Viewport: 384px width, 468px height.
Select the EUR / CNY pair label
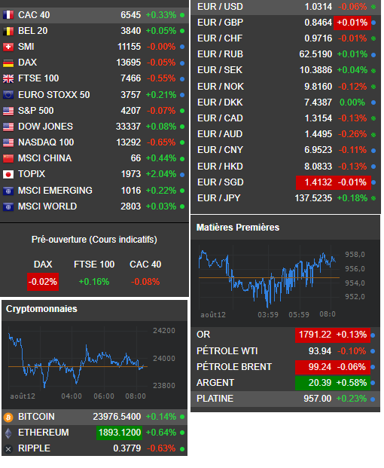pos(220,150)
